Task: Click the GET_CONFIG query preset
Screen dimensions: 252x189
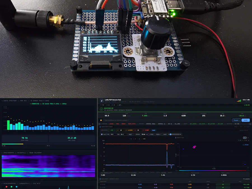Action: [193, 124]
